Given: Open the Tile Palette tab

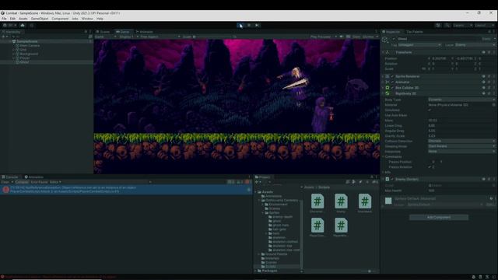Looking at the screenshot, I should (415, 32).
